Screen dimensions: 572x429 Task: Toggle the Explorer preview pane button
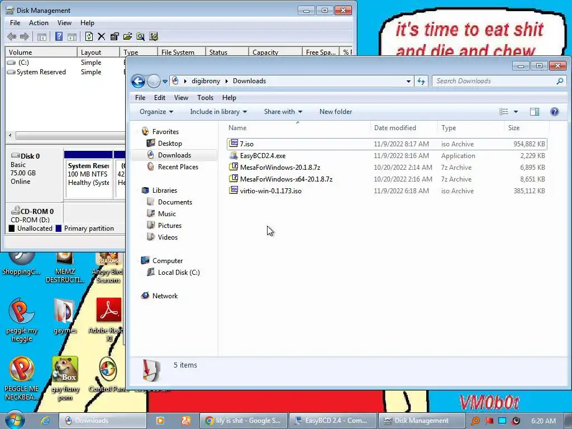(535, 112)
